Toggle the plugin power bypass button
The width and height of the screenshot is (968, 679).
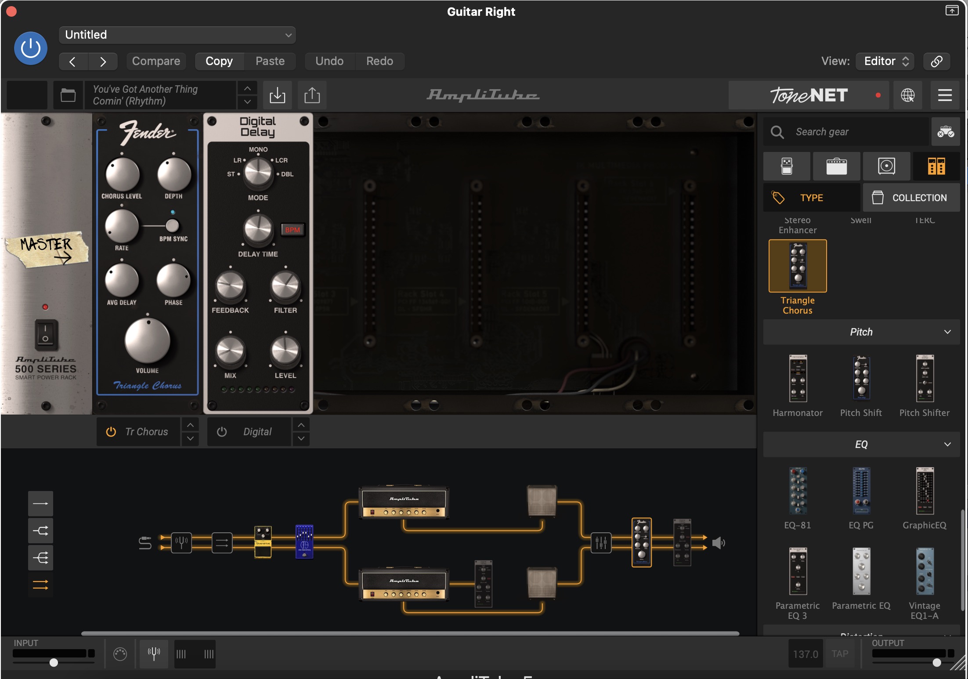click(x=30, y=48)
